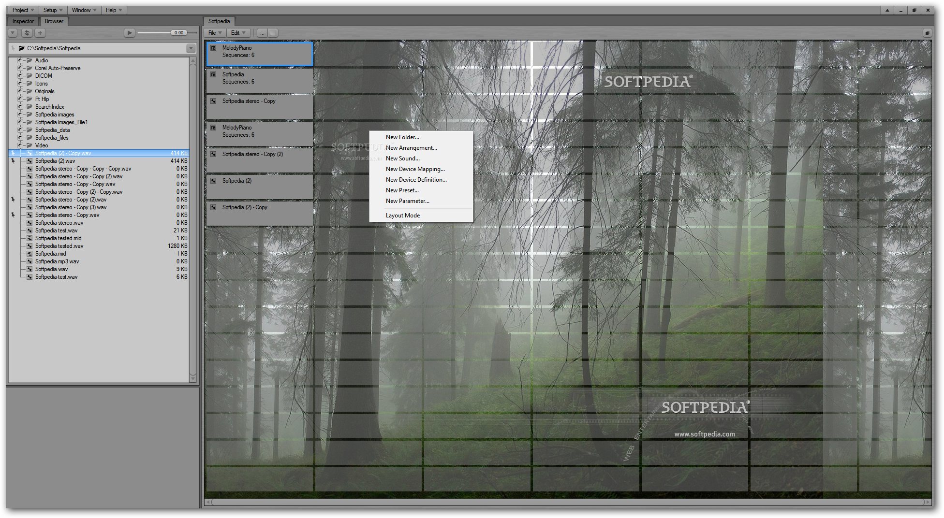Click sound icon on Softpedia stereo - Copy card
Image resolution: width=944 pixels, height=518 pixels.
point(213,101)
